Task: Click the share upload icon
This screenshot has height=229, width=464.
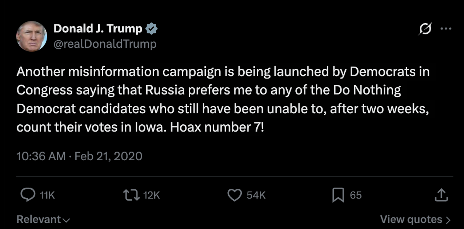Action: pyautogui.click(x=441, y=195)
